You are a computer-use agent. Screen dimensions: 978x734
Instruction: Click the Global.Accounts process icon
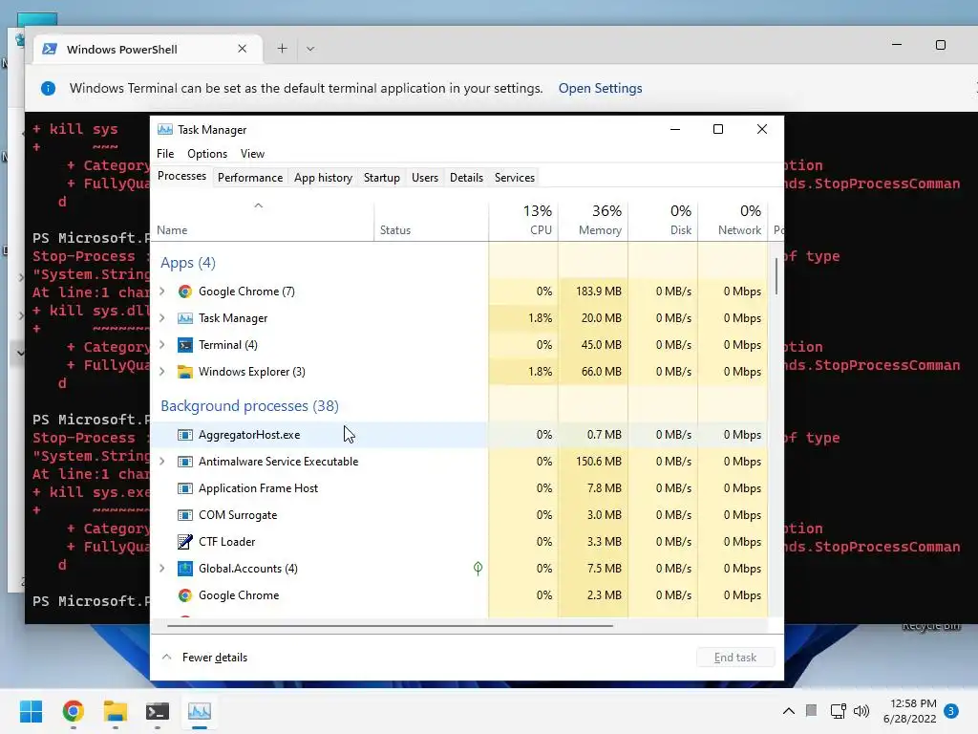(x=184, y=569)
